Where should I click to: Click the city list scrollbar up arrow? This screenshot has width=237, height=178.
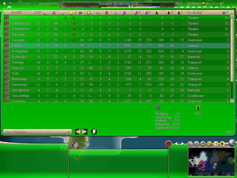[x=232, y=17]
